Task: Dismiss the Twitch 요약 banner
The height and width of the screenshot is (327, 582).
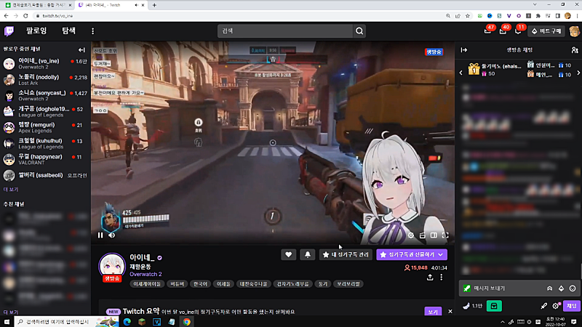Action: pyautogui.click(x=450, y=312)
